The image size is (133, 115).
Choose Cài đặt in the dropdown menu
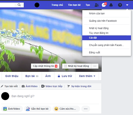coord(107,38)
